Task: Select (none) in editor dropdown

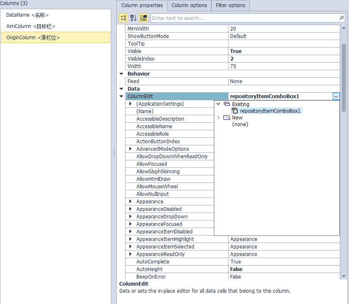Action: (x=240, y=124)
